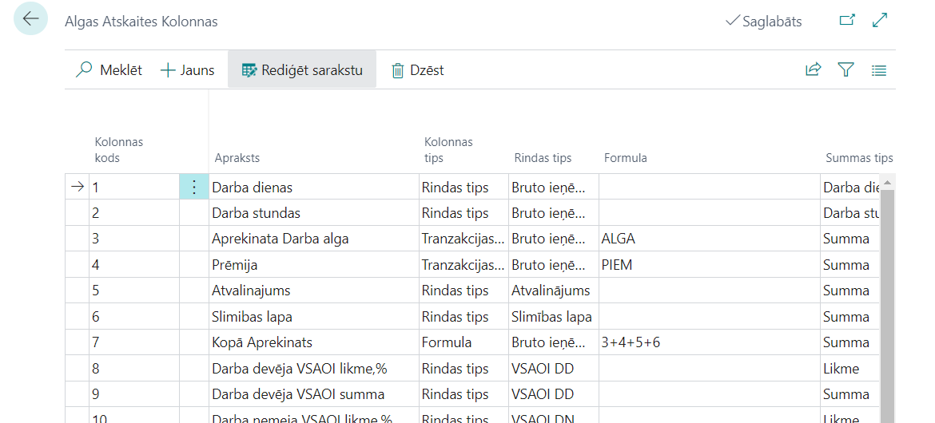Click Meklēt search action
This screenshot has width=935, height=423.
pos(109,70)
